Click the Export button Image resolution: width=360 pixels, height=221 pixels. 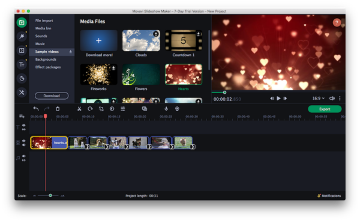[325, 109]
